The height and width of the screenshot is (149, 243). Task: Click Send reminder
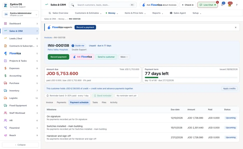click(103, 96)
